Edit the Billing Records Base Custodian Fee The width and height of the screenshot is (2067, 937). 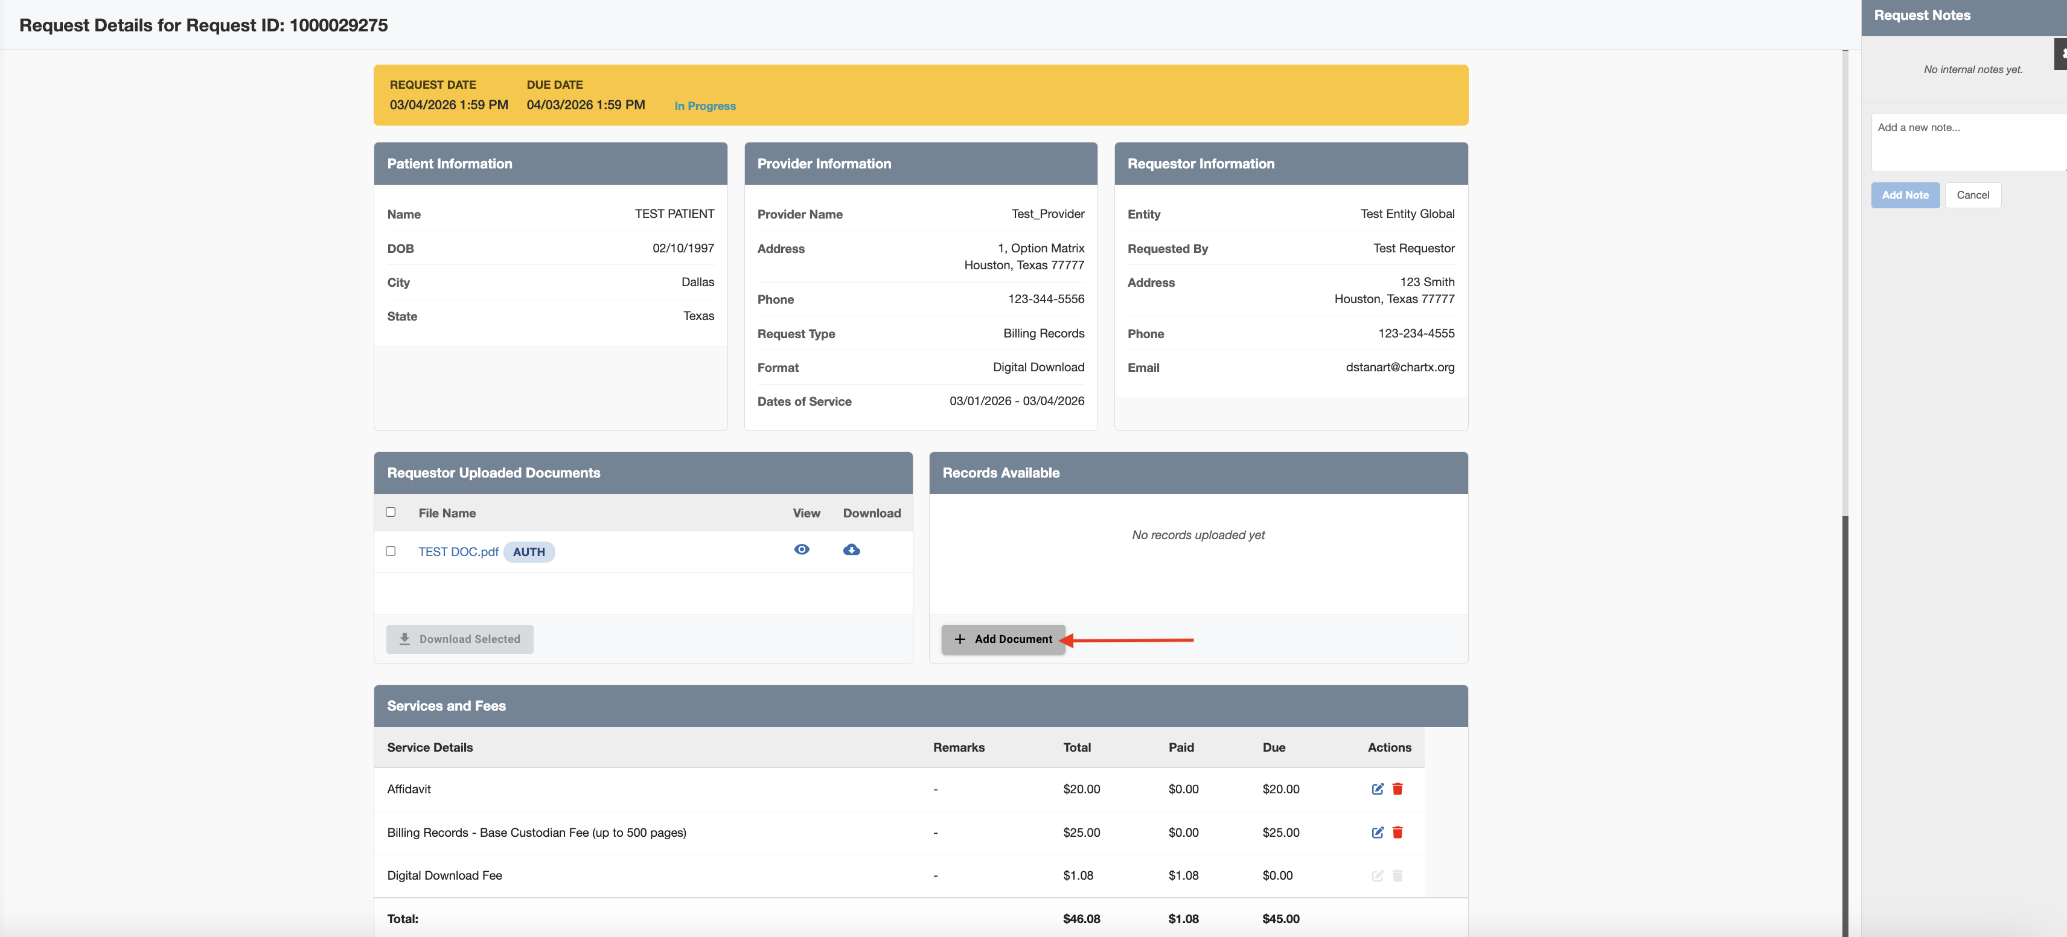pyautogui.click(x=1377, y=832)
